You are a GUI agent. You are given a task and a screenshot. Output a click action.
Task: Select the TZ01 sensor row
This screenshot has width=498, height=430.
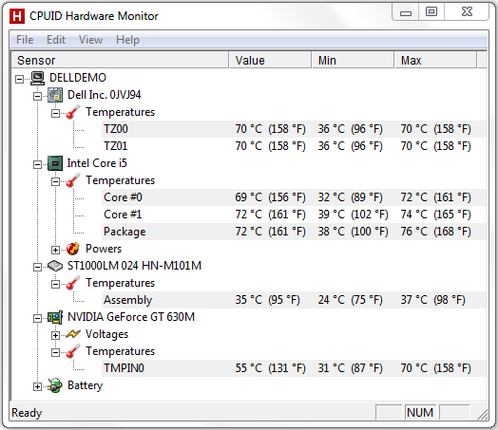click(294, 146)
